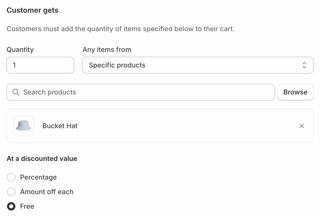This screenshot has width=320, height=218.
Task: Click the Any items from label
Action: (107, 50)
